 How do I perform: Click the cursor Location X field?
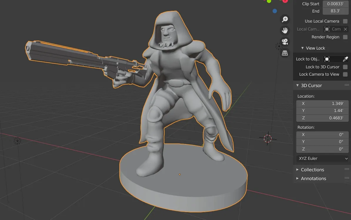pos(322,104)
